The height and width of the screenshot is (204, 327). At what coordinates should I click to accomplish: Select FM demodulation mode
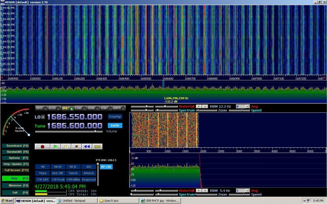(x=67, y=108)
